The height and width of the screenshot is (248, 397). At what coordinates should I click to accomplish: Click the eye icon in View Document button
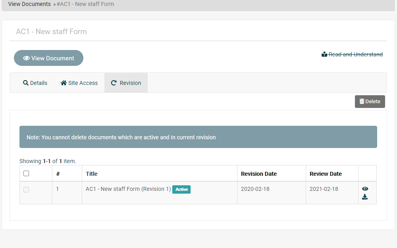[x=26, y=58]
